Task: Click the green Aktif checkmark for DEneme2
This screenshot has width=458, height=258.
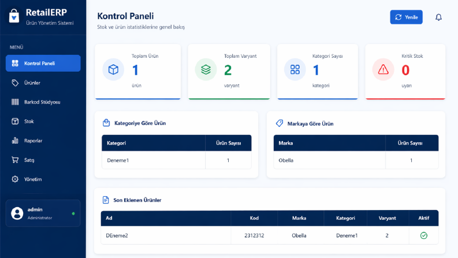Action: 423,235
